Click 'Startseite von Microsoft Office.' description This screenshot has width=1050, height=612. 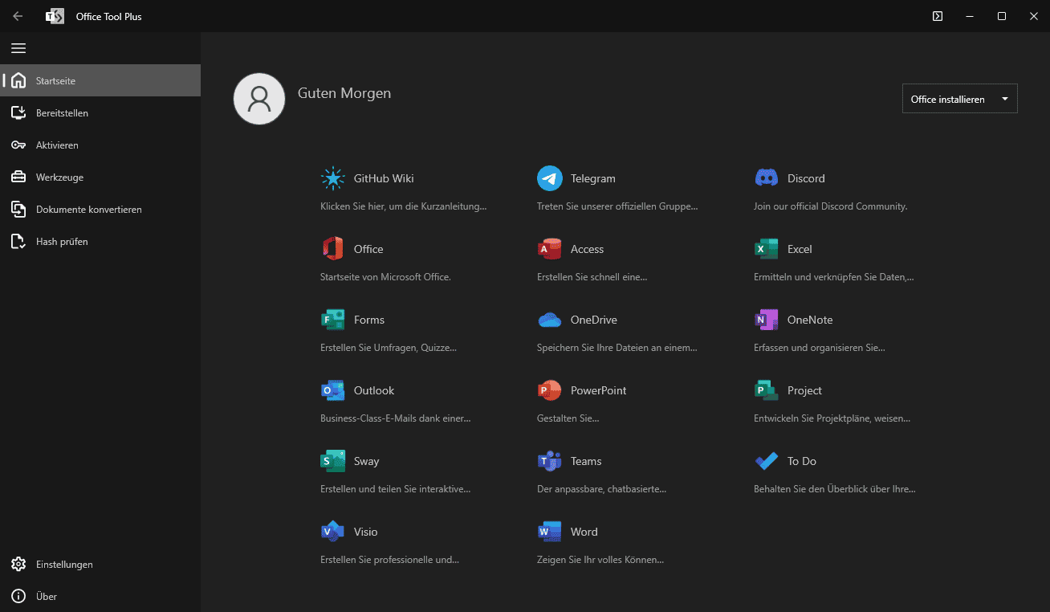tap(385, 277)
